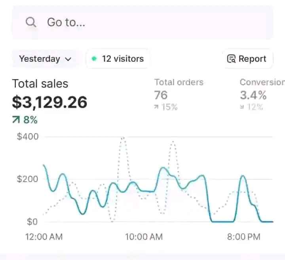The width and height of the screenshot is (285, 260).
Task: Click the down arrow next to 12%
Action: click(242, 107)
